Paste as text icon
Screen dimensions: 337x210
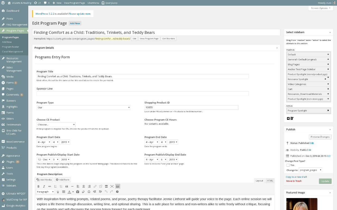pyautogui.click(x=78, y=192)
